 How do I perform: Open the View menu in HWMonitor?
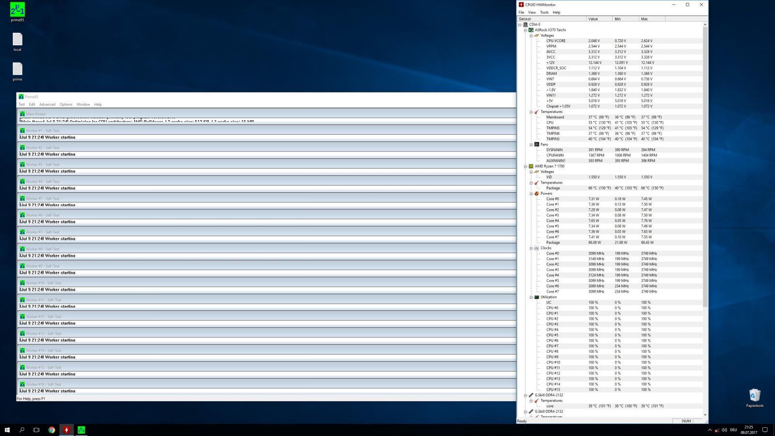532,13
